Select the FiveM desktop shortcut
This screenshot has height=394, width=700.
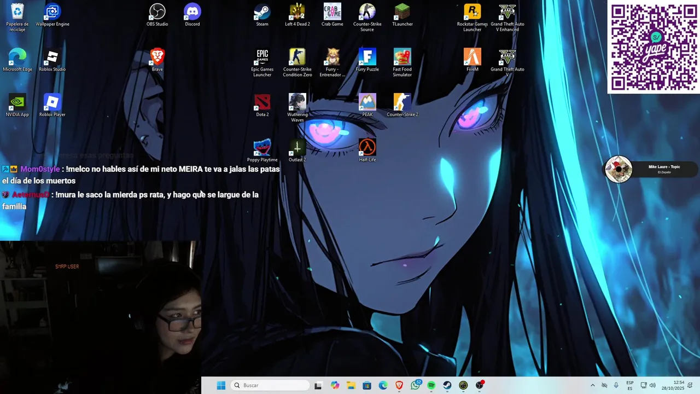click(x=472, y=60)
